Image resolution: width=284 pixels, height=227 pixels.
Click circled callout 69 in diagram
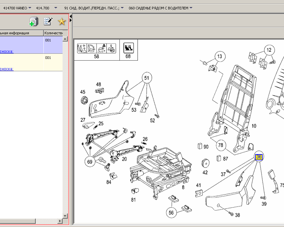tap(90, 161)
